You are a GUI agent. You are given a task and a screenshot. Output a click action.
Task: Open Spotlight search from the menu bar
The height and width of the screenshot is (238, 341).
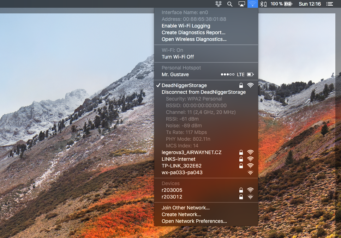point(229,4)
